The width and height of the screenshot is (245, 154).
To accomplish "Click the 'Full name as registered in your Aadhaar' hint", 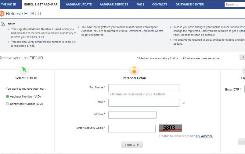I will 137,94.
